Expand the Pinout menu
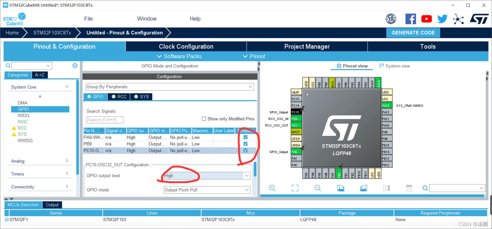 (254, 56)
